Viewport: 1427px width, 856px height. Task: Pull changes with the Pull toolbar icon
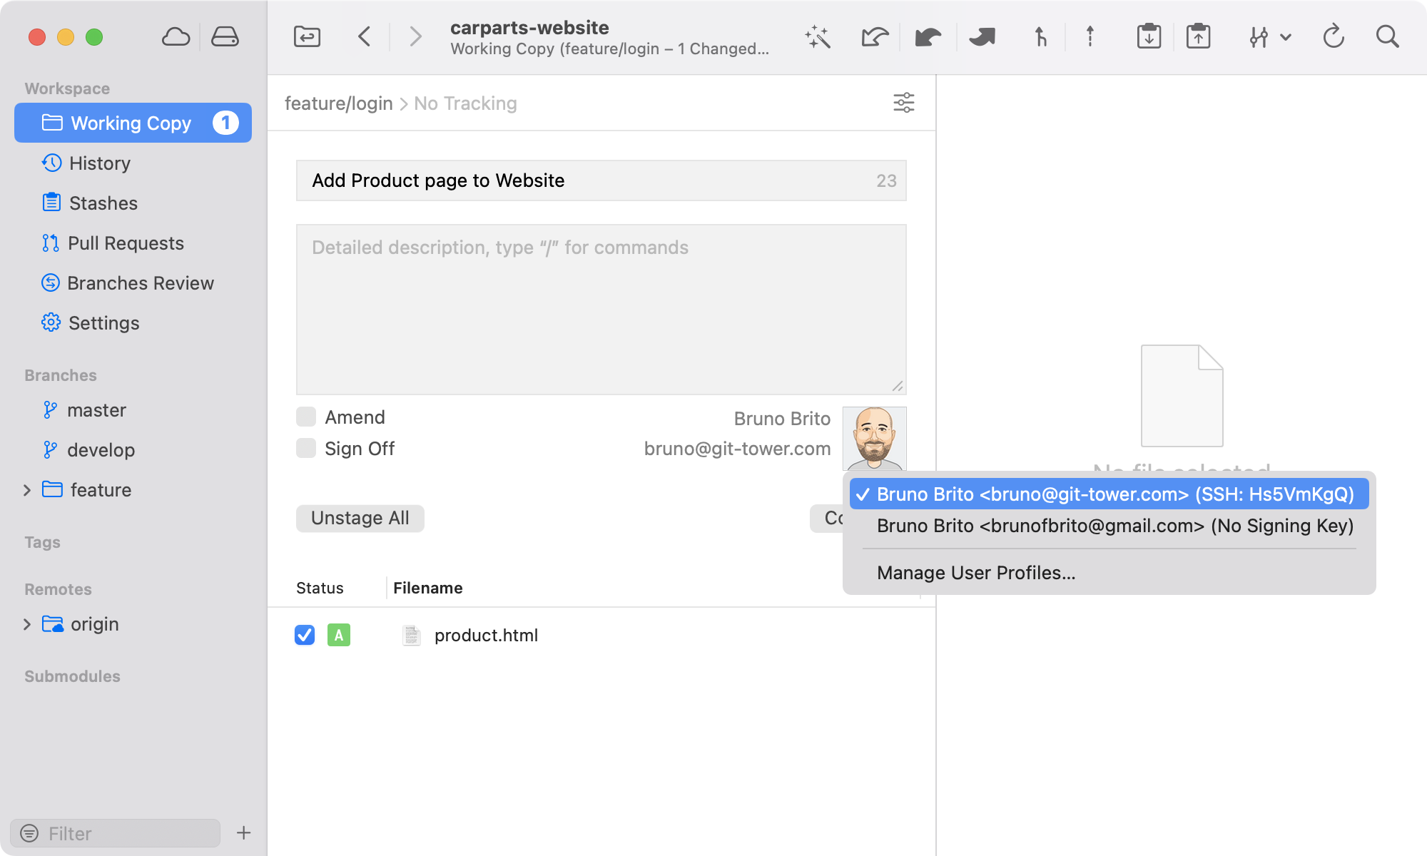928,36
